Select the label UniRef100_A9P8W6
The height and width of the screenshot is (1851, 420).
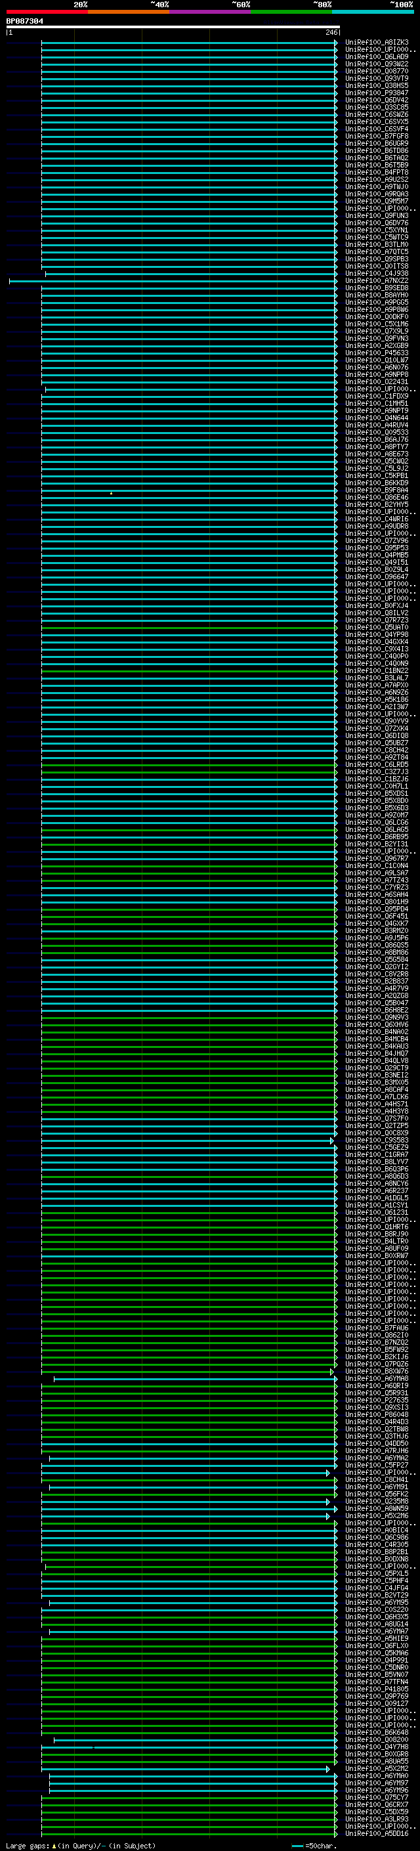point(377,310)
